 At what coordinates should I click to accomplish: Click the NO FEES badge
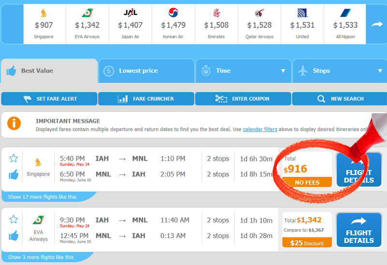coord(307,182)
